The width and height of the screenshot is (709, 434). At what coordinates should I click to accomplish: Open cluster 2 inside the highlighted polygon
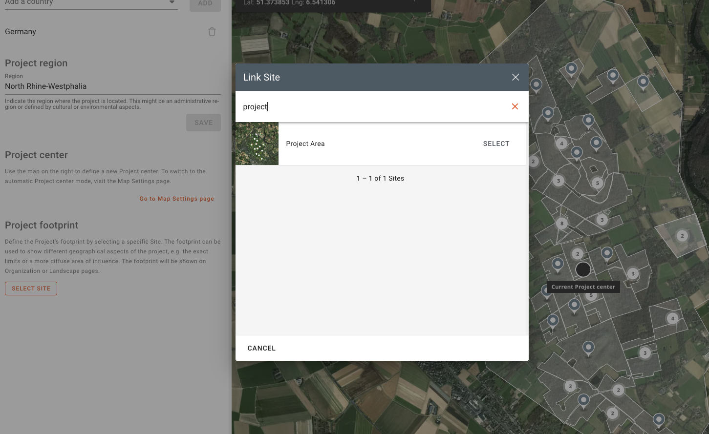pos(682,236)
